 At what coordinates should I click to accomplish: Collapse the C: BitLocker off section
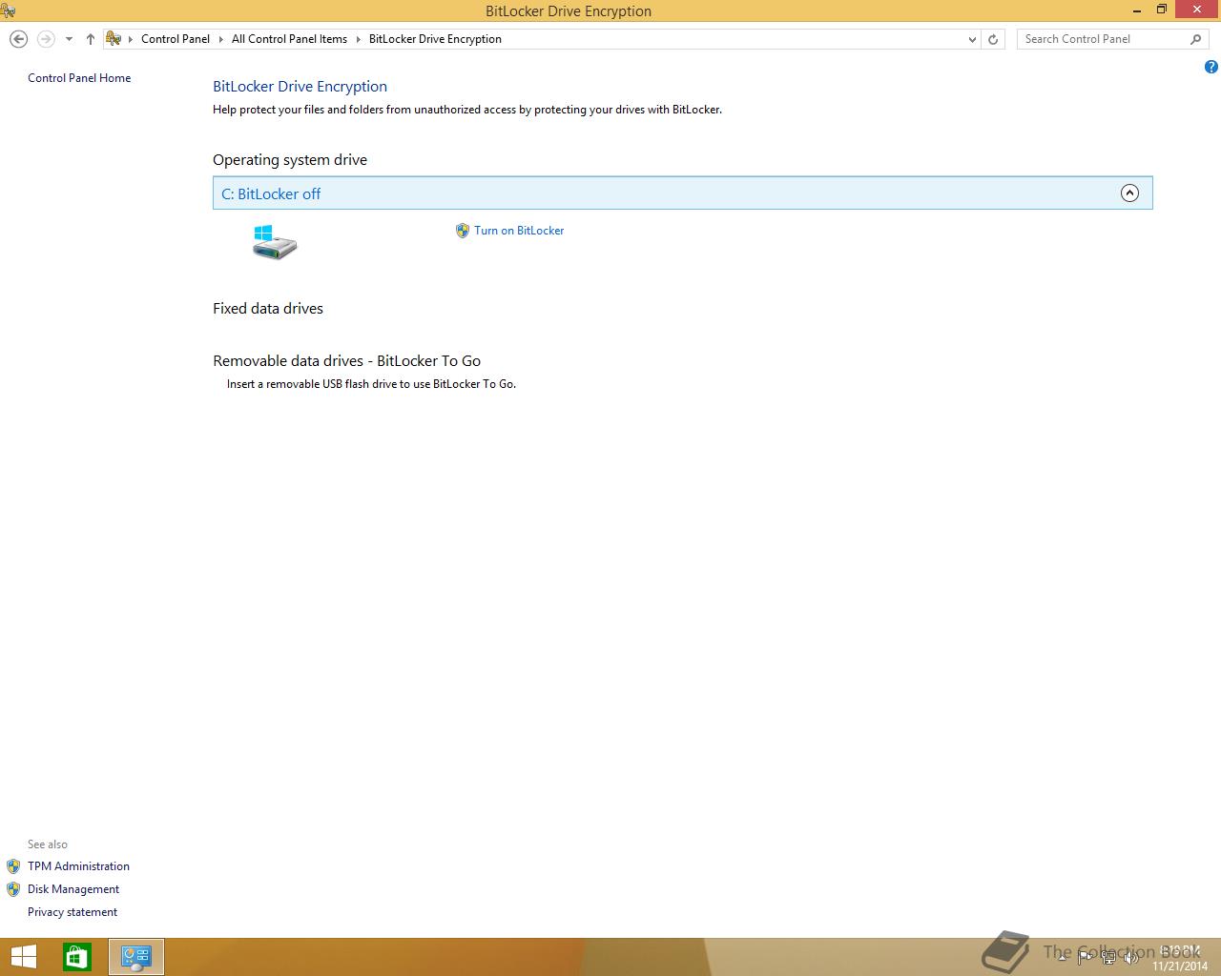(1129, 193)
